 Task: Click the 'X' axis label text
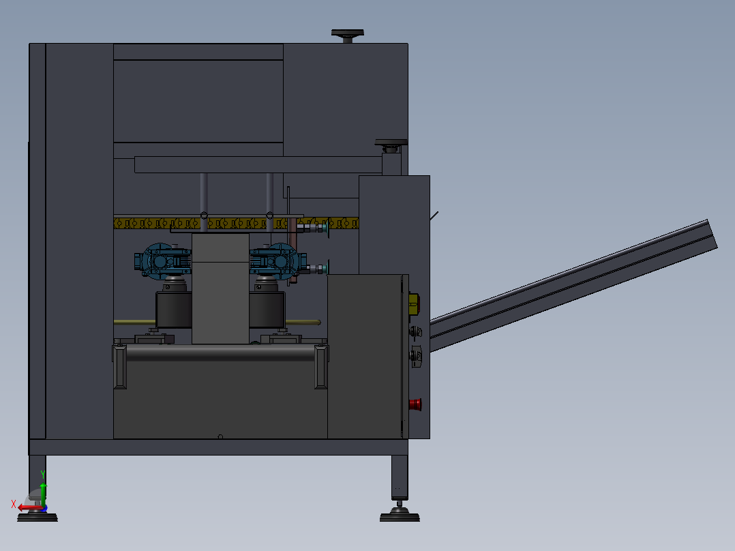click(14, 505)
